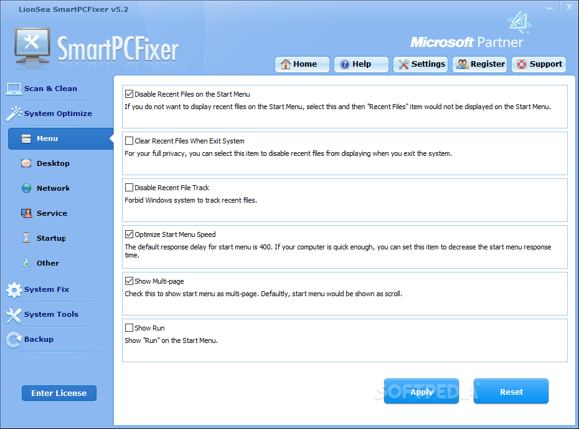This screenshot has height=429, width=579.
Task: Click the default response delay description text
Action: 338,251
